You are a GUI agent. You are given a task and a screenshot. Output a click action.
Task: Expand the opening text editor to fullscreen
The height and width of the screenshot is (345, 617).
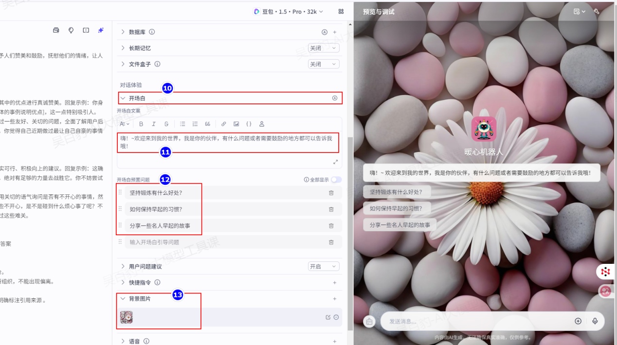335,162
